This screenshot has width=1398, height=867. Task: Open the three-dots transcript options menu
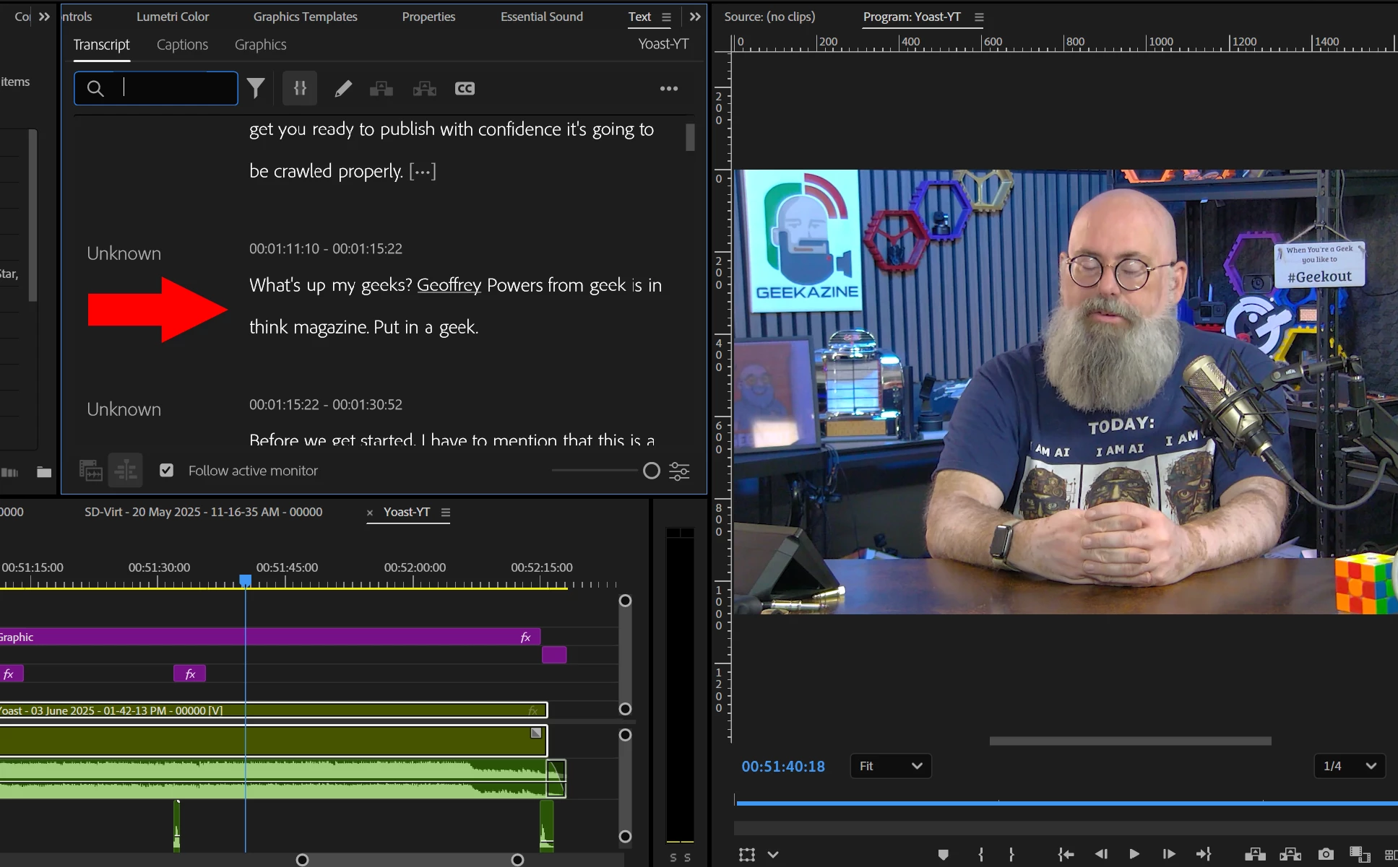pyautogui.click(x=669, y=88)
